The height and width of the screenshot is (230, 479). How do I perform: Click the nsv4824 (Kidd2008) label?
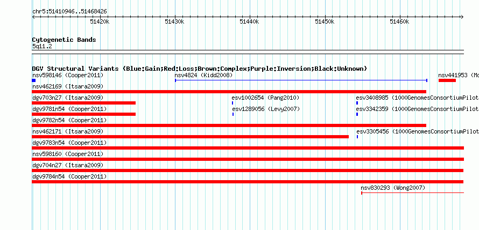coord(203,75)
